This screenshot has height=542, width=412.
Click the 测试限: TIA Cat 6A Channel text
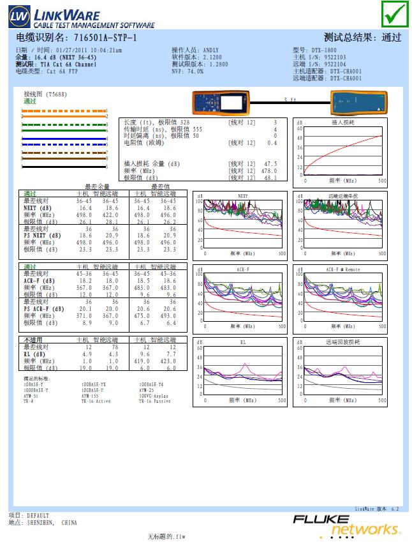coord(56,64)
